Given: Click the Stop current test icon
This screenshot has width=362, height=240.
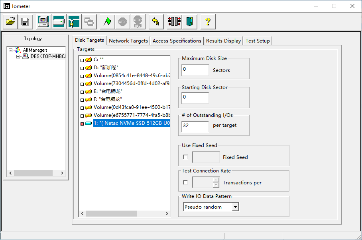Looking at the screenshot, I should [x=122, y=21].
